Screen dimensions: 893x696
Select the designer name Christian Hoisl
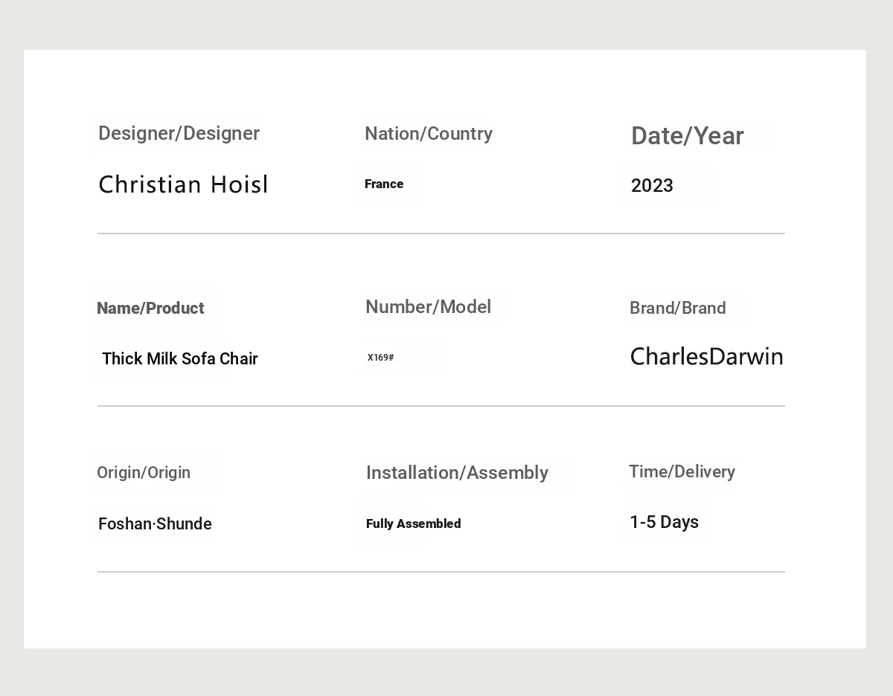point(183,185)
